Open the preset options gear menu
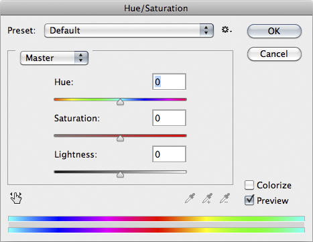 click(227, 30)
